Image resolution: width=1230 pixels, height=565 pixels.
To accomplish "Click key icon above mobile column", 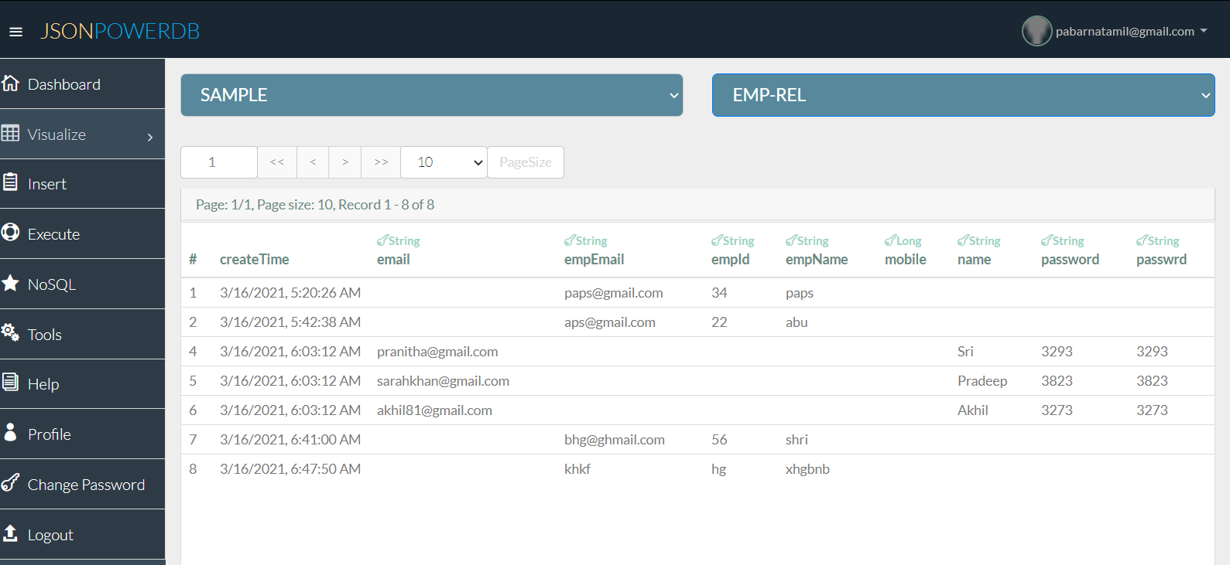I will point(890,240).
